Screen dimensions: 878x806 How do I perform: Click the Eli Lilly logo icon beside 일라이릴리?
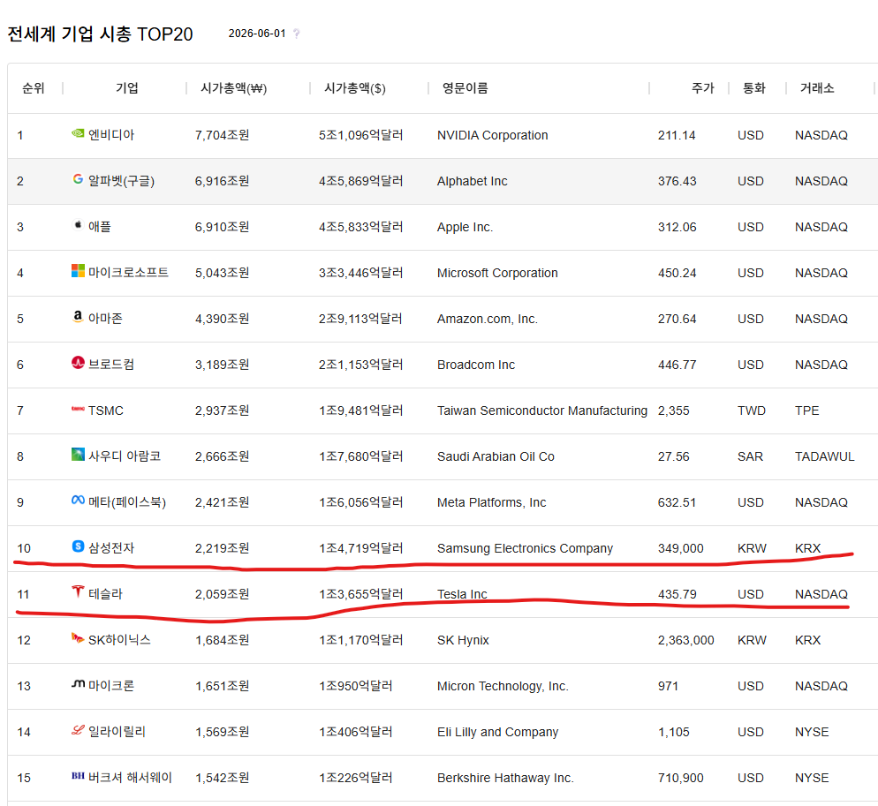pyautogui.click(x=78, y=730)
